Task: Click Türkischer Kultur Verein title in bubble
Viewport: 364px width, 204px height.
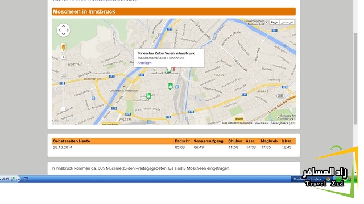Action: (x=166, y=53)
